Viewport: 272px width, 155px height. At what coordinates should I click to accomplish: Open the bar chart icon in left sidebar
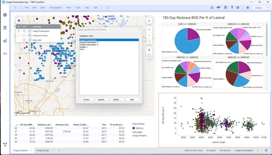pyautogui.click(x=5, y=41)
